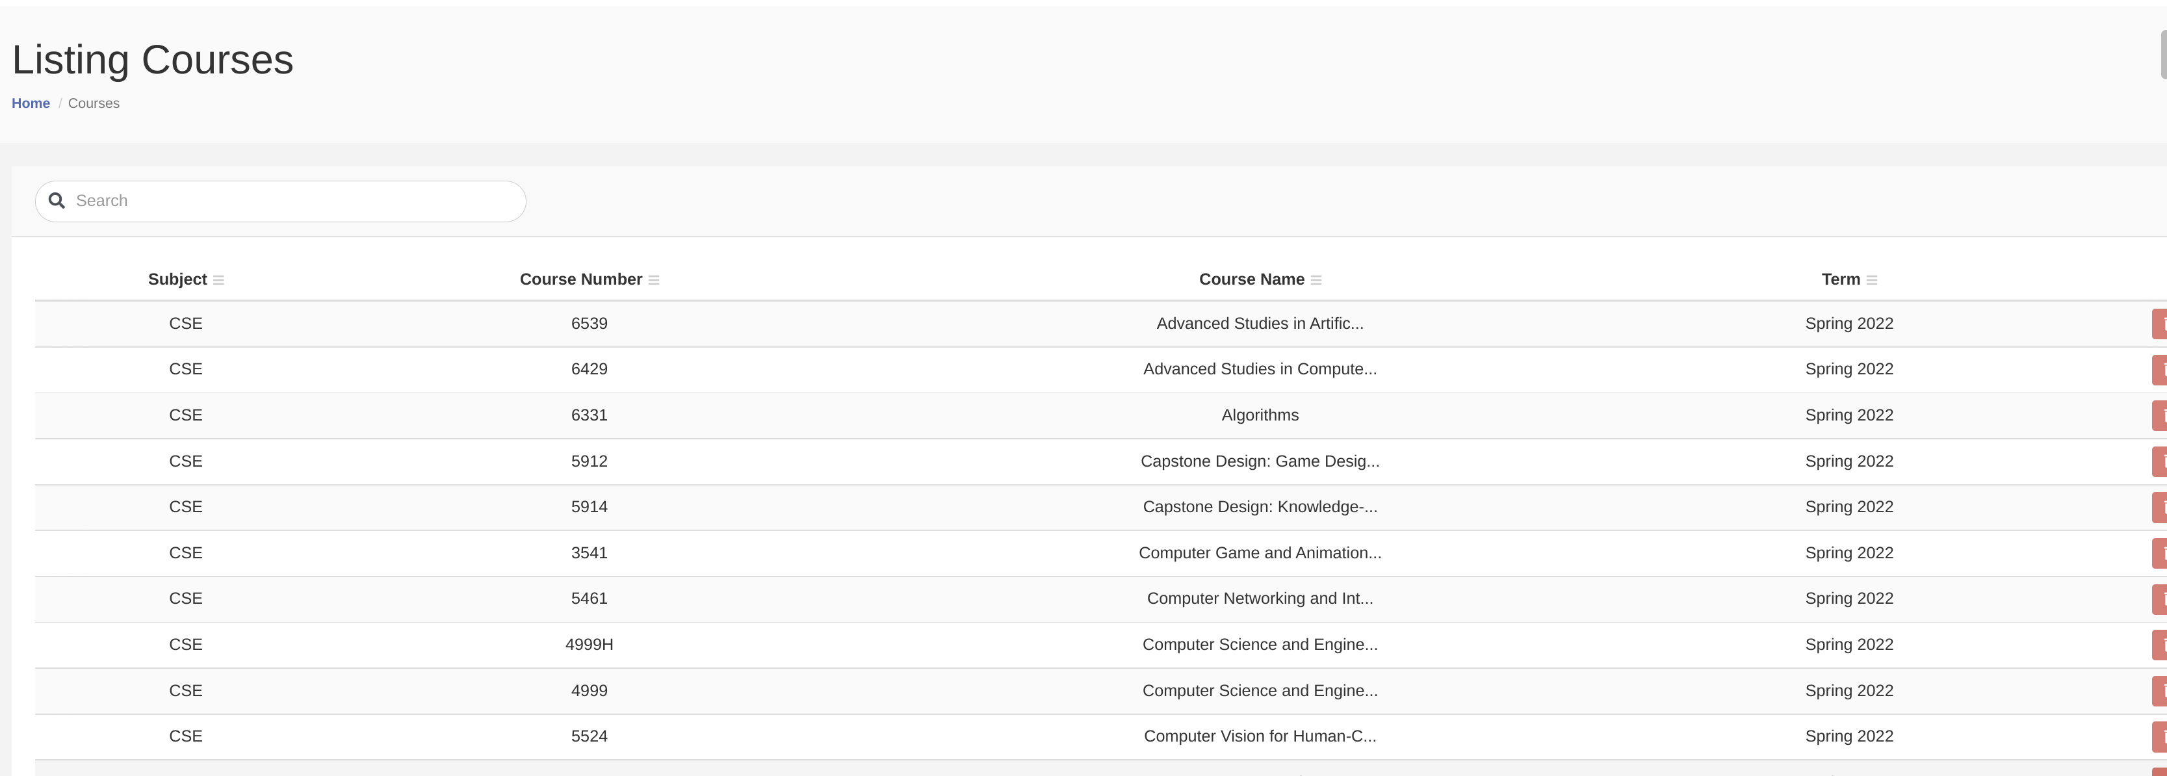The image size is (2167, 776).
Task: Click the magnifying glass search icon
Action: coord(57,201)
